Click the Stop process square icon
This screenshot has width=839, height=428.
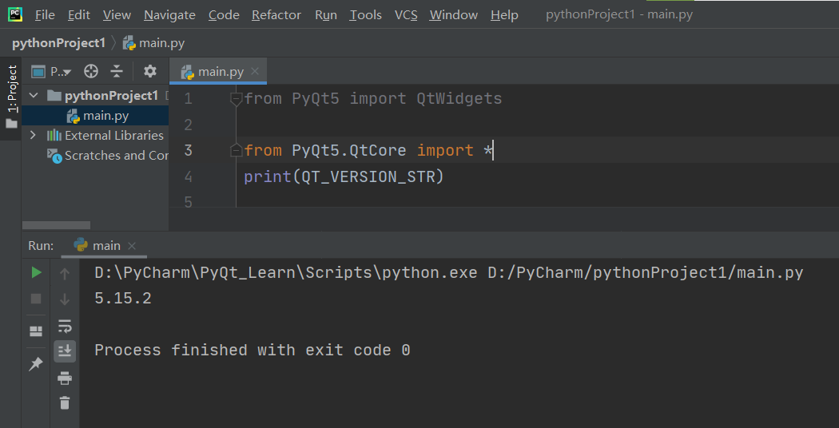click(36, 299)
